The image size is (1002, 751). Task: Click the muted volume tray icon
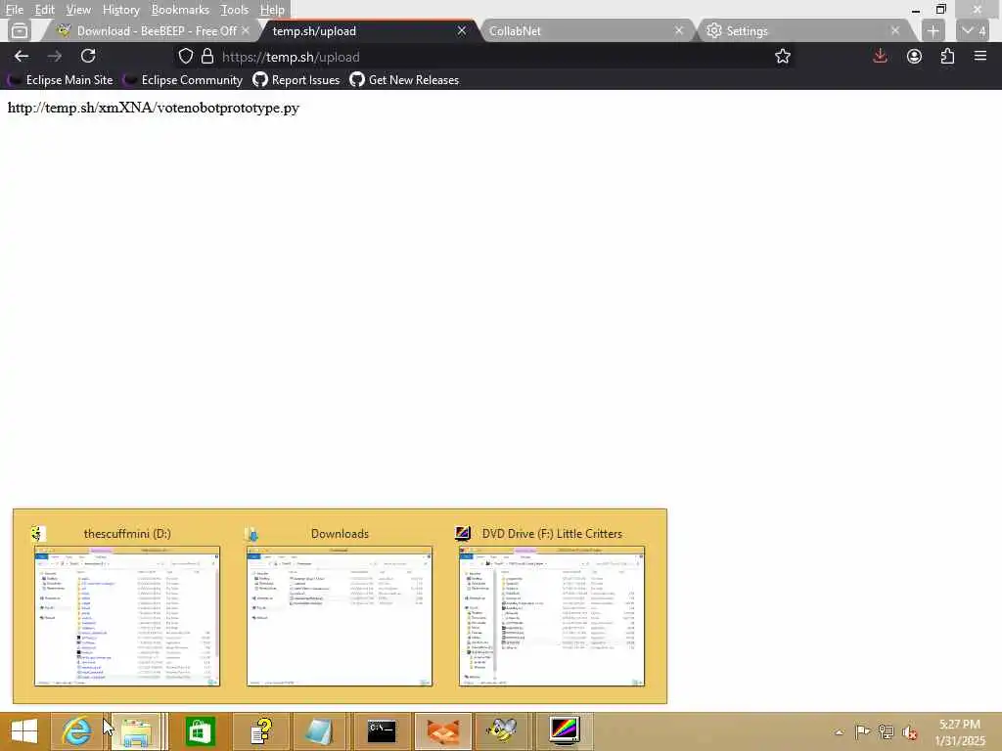(x=909, y=731)
